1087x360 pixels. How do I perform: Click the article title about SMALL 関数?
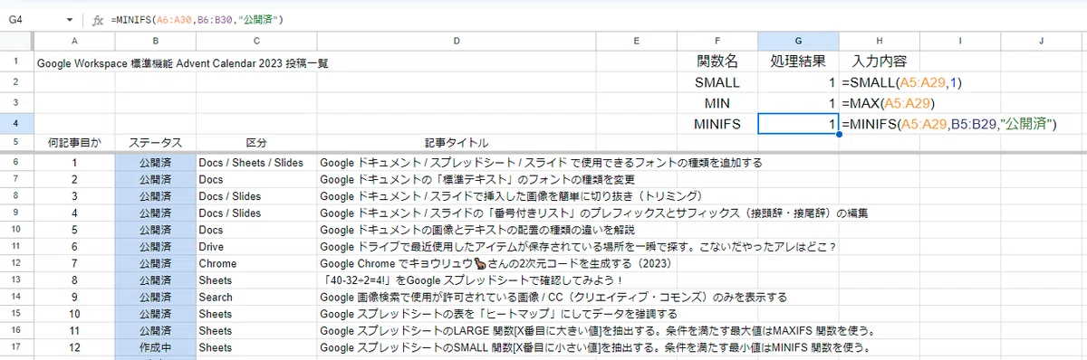pos(595,346)
